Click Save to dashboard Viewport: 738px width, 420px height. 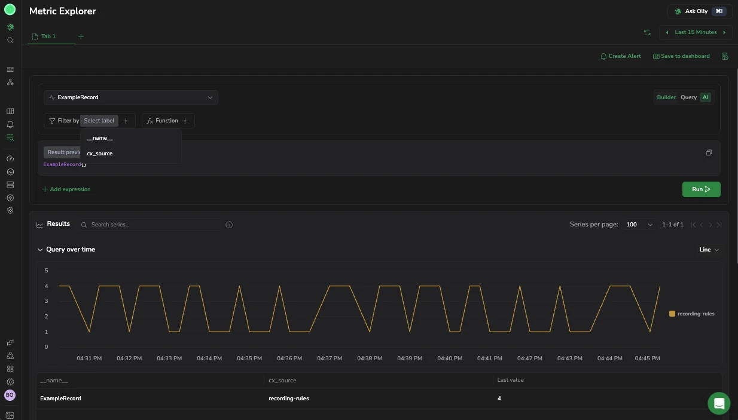[681, 56]
